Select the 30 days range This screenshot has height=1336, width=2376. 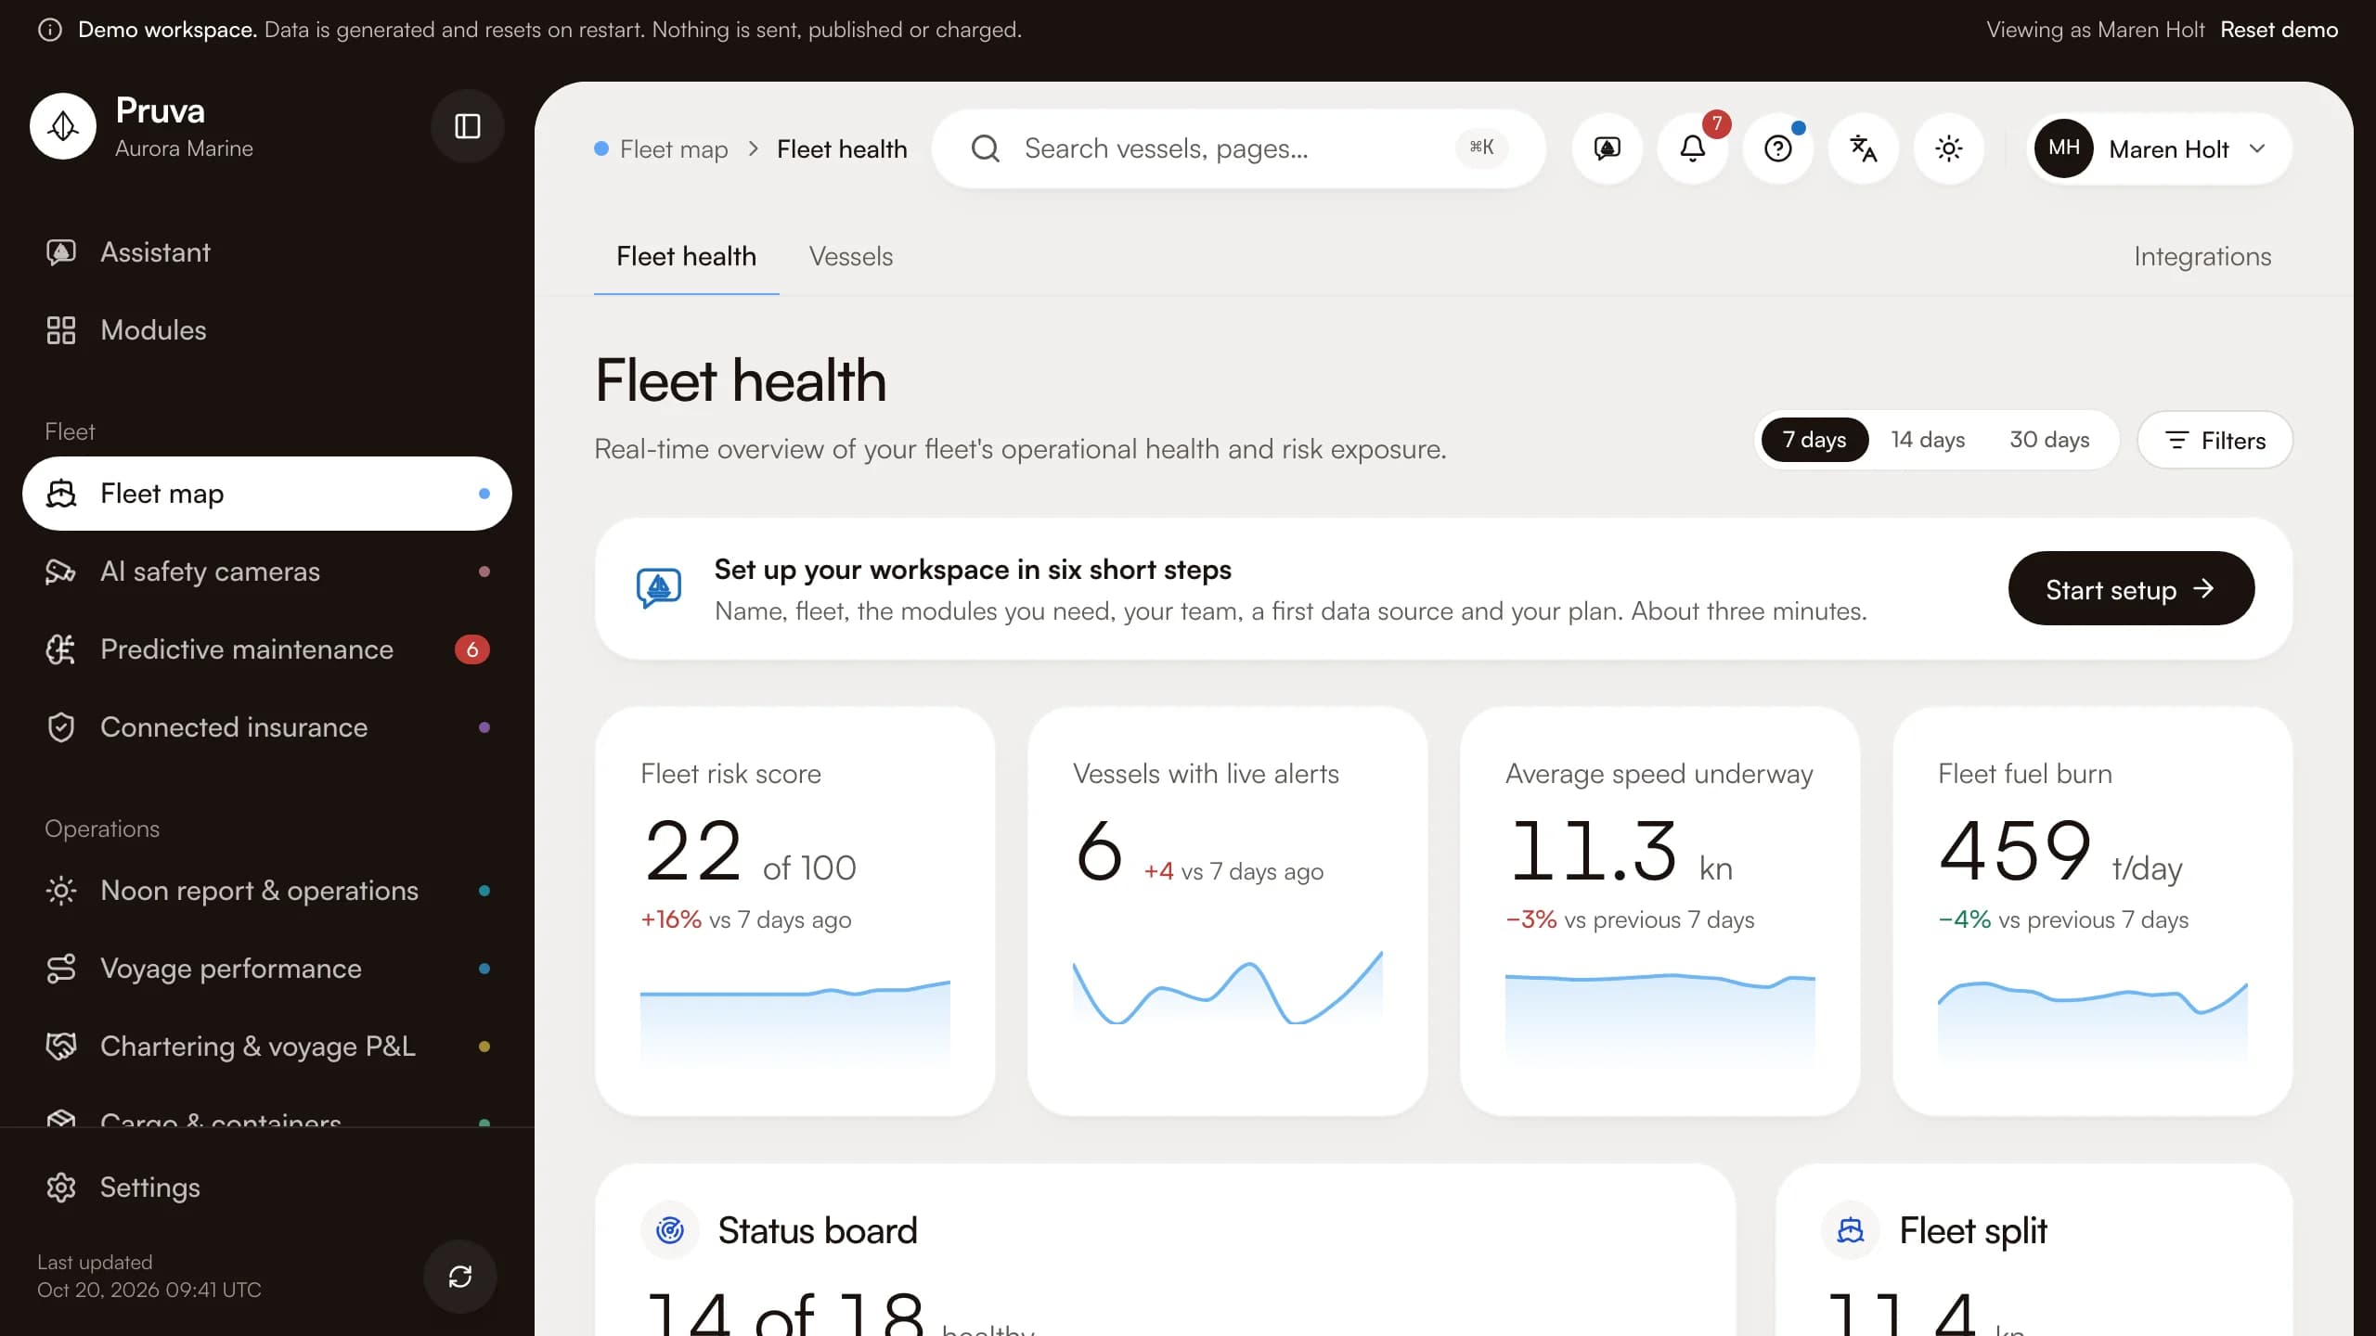point(2049,440)
